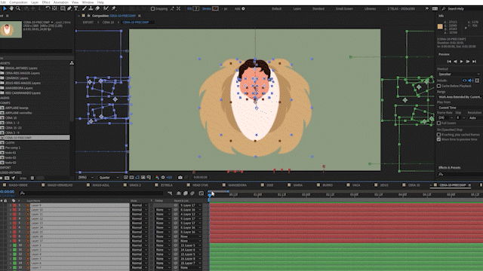Open the Composition menu
The width and height of the screenshot is (483, 271).
(18, 2)
